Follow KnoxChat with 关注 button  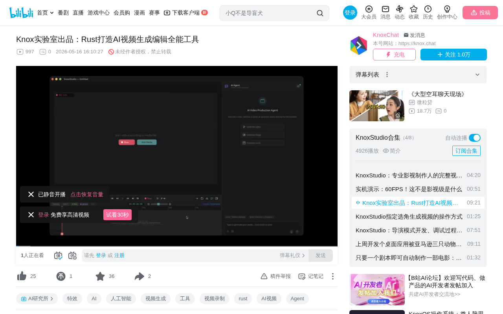click(x=453, y=55)
